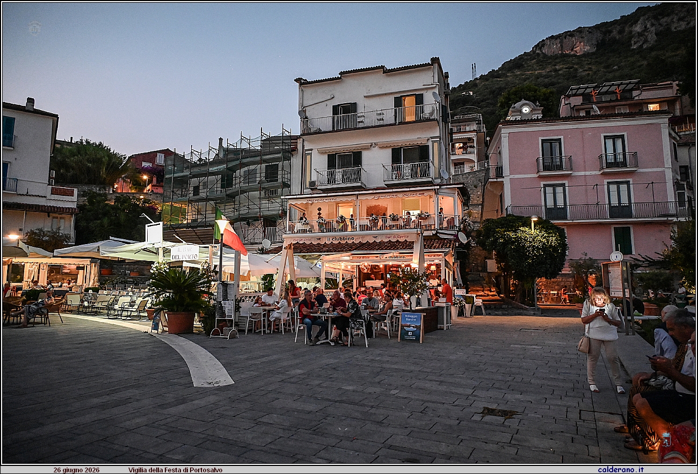Image resolution: width=698 pixels, height=474 pixels.
Task: Select the caption "Vigilia della Festa di Portosalvo"
Action: (x=175, y=470)
